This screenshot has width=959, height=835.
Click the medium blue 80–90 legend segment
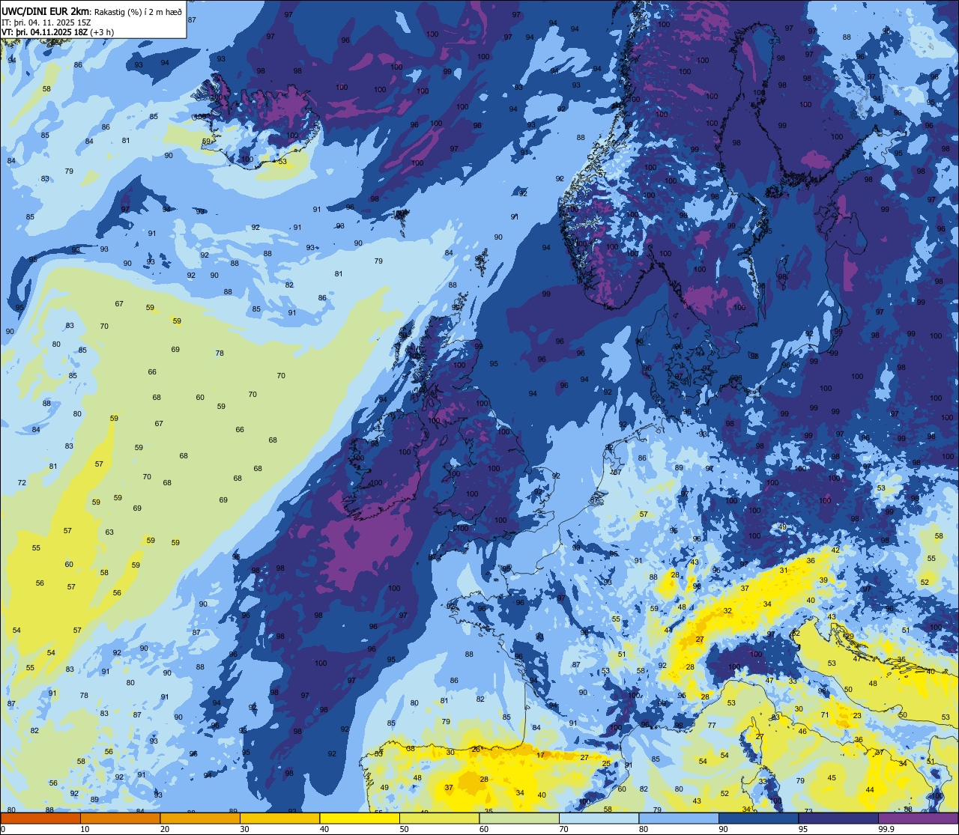point(679,818)
